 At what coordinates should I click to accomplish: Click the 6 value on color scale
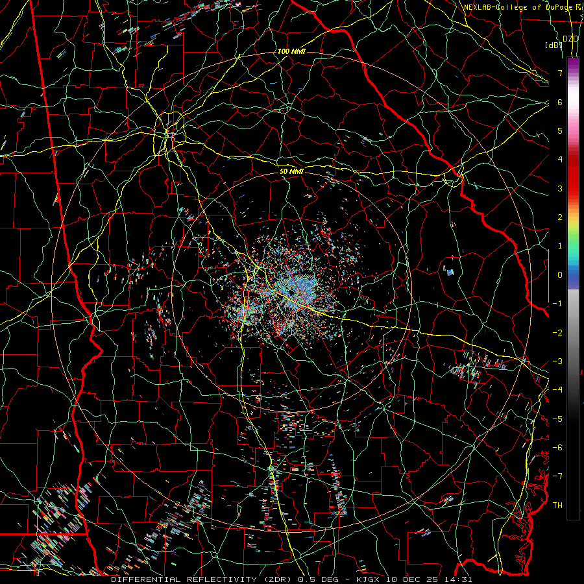pos(560,102)
